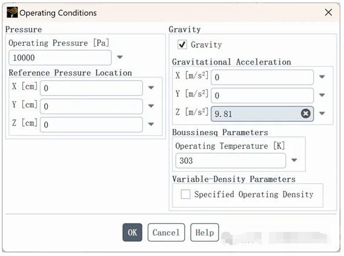Expand the reference pressure X [cm] dropdown
This screenshot has height=256, width=344.
(x=151, y=88)
